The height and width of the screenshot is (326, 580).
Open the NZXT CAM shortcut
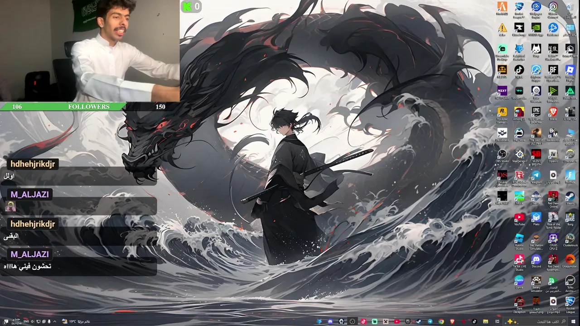coord(502,92)
